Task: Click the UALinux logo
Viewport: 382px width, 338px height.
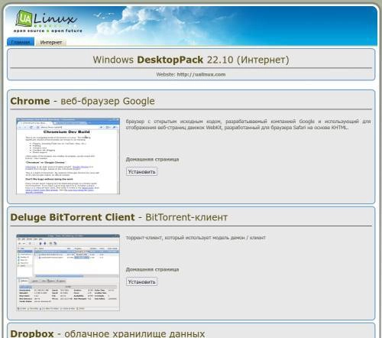Action: click(x=47, y=21)
